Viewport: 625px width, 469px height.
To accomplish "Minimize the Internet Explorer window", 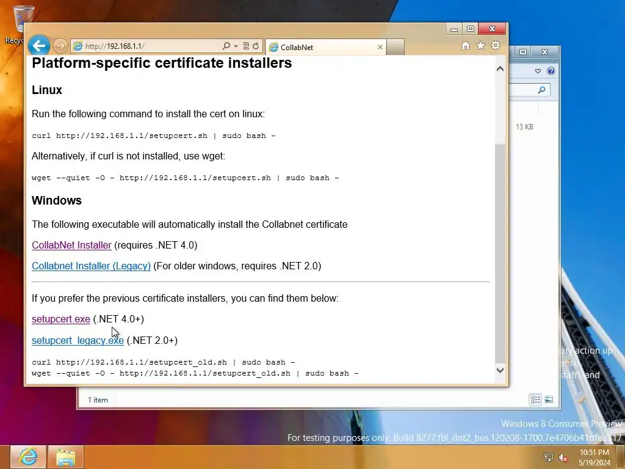I will pos(454,29).
